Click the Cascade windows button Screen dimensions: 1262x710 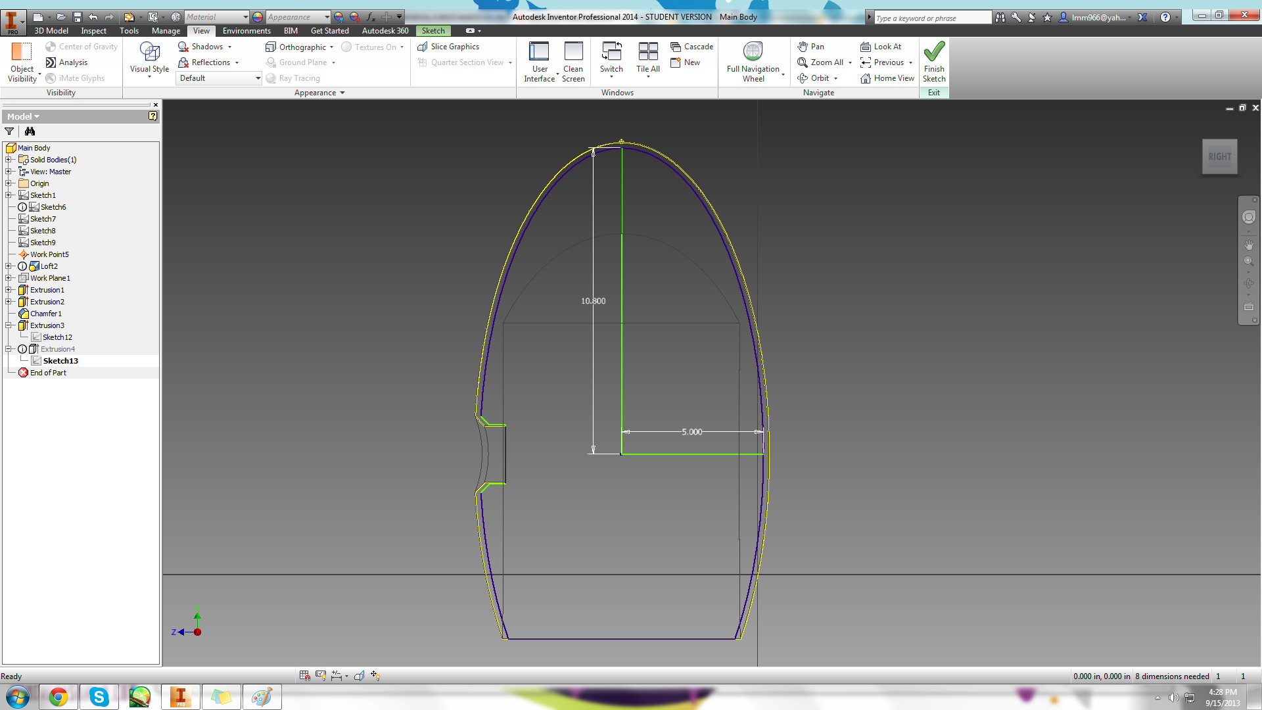click(x=691, y=47)
